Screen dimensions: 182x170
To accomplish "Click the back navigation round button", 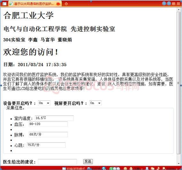I will coord(164,4).
